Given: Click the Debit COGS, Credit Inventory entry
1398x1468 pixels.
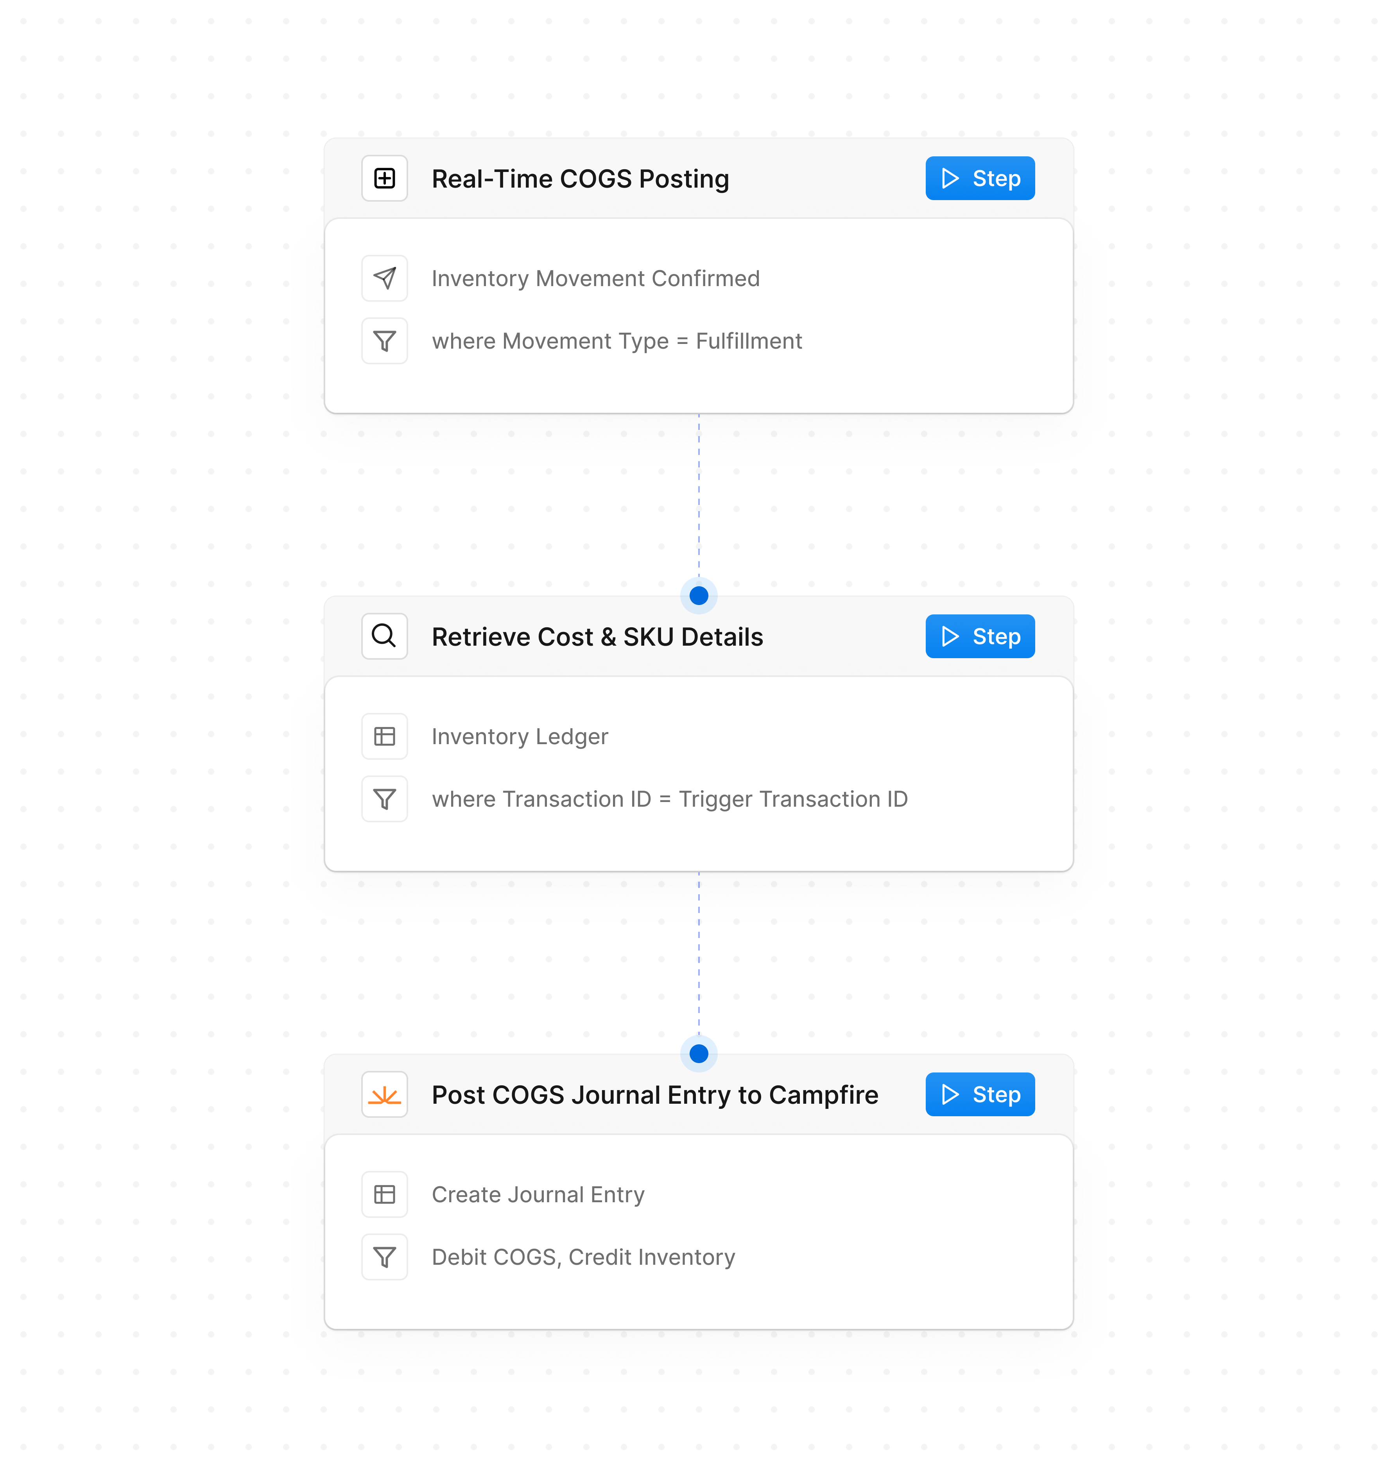Looking at the screenshot, I should point(582,1257).
